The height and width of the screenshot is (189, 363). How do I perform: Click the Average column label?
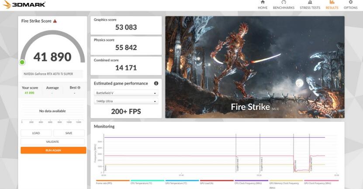tap(52, 88)
